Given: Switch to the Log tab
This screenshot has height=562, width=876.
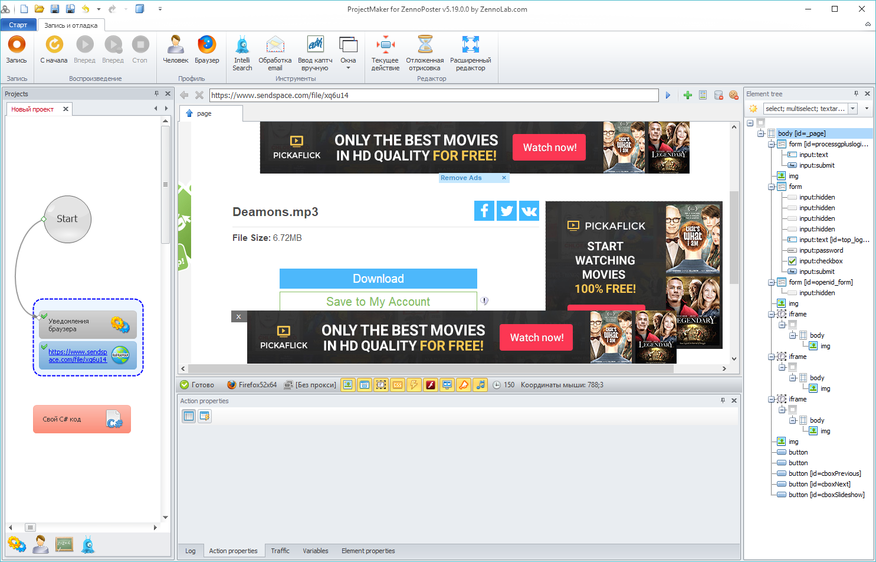Looking at the screenshot, I should (190, 551).
